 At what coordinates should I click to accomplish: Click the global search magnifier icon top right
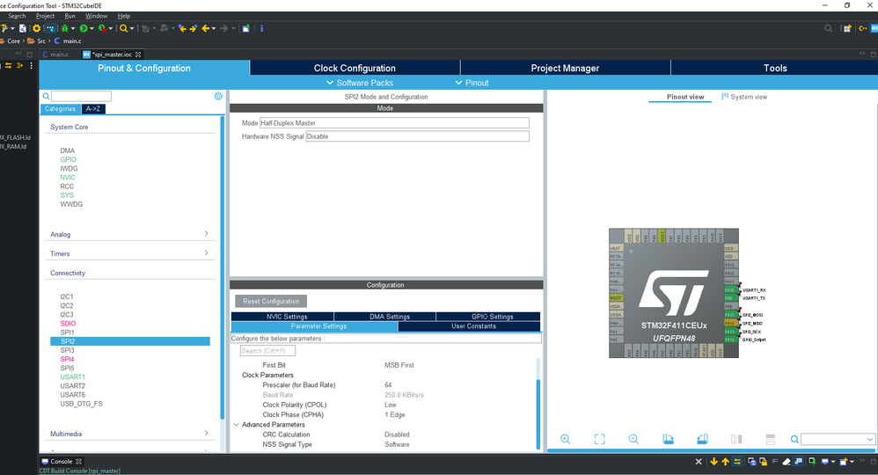tap(828, 28)
